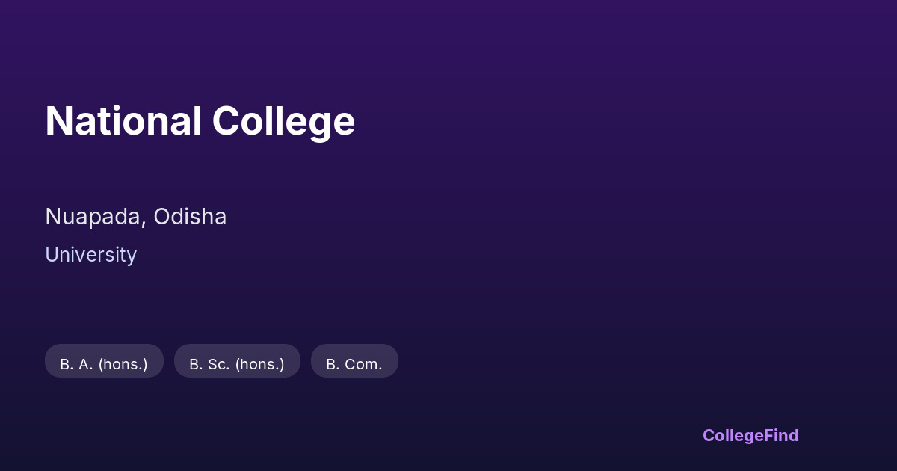Click the B. Sc. text in second chip
This screenshot has width=897, height=471.
pos(209,365)
